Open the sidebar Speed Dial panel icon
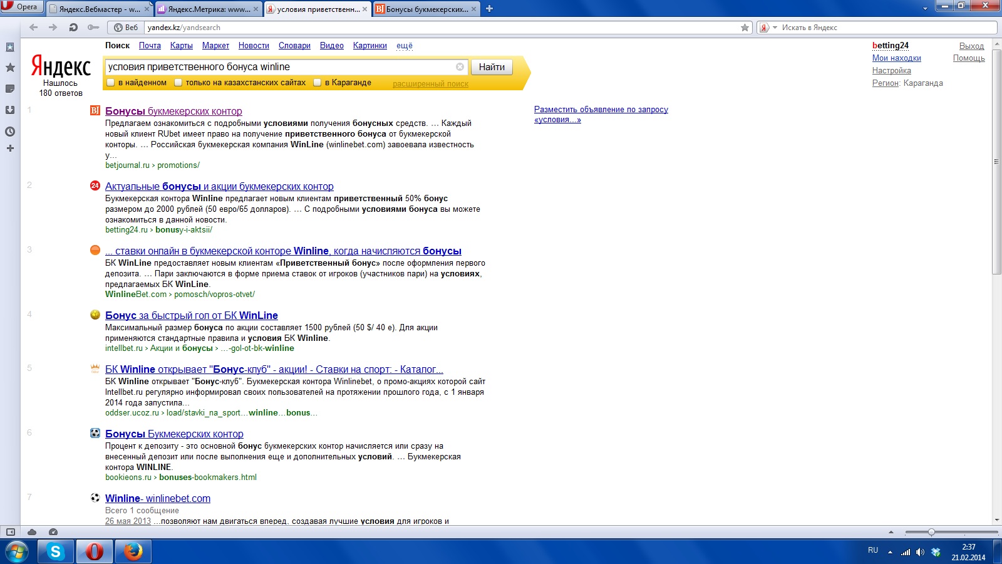 click(10, 47)
